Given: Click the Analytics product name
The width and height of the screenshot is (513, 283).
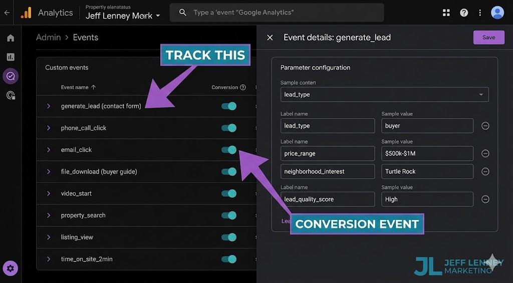Looking at the screenshot, I should 56,13.
